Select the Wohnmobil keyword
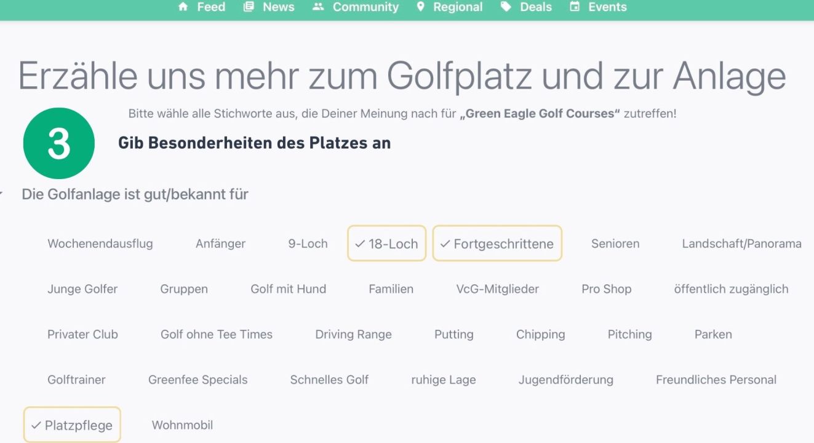 (x=182, y=425)
